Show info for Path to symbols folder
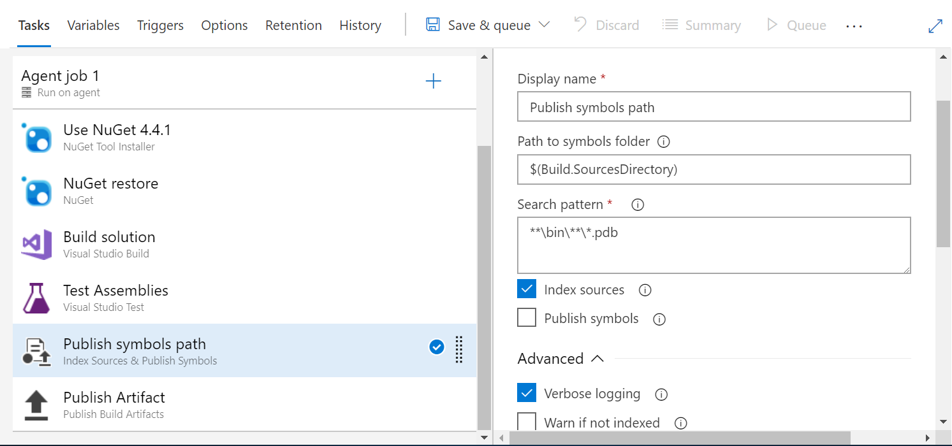 click(x=663, y=141)
